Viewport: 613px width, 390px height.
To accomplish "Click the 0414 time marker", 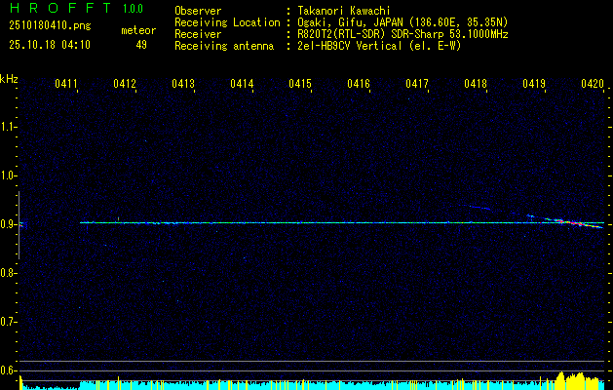I will point(242,84).
